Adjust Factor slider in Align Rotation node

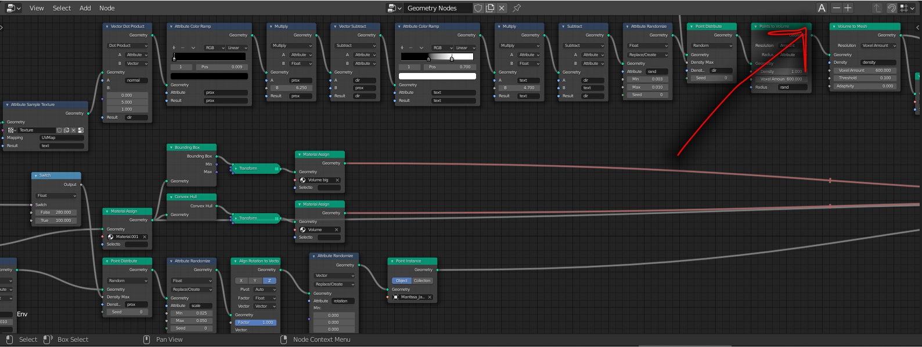[x=255, y=323]
